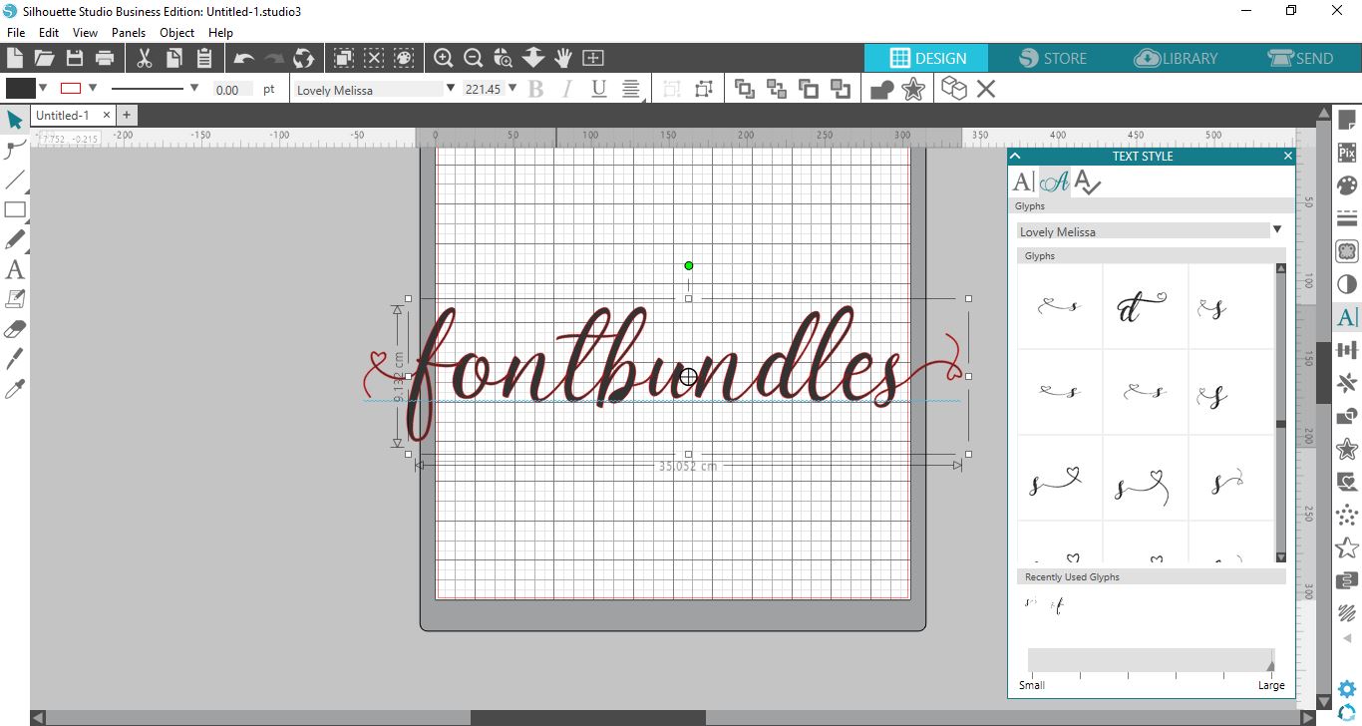This screenshot has width=1362, height=726.
Task: Open Preferences with the gear icon
Action: (x=1347, y=688)
